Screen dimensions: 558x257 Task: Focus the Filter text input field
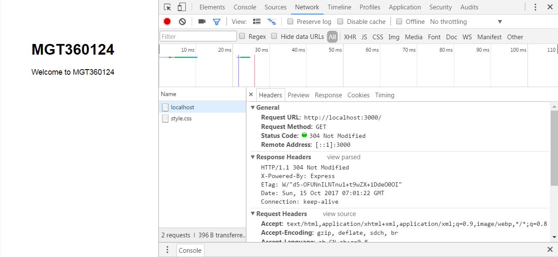point(198,36)
